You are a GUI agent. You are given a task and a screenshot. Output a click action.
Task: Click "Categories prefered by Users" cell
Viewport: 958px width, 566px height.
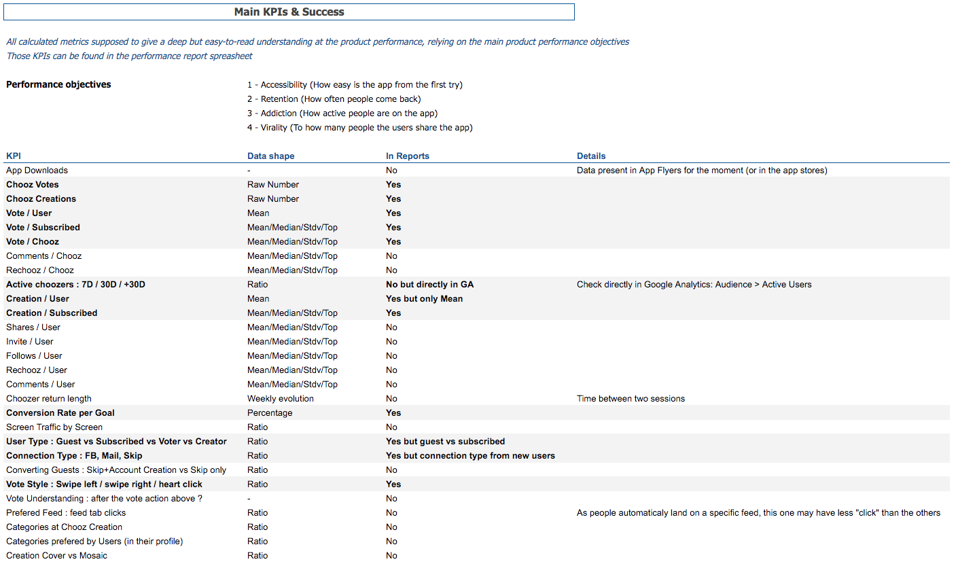point(94,542)
